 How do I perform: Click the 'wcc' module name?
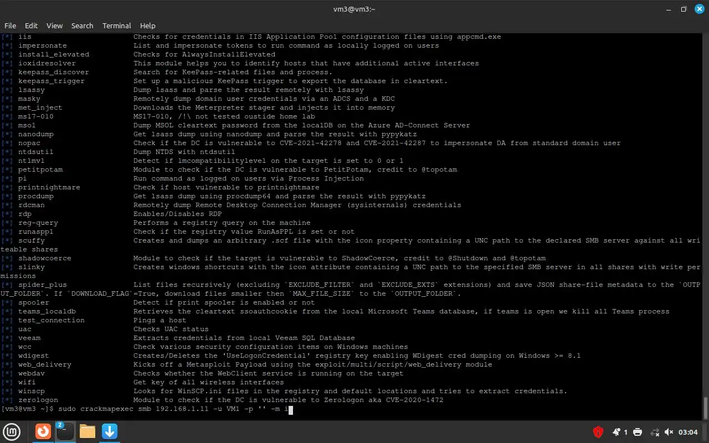[x=25, y=347]
